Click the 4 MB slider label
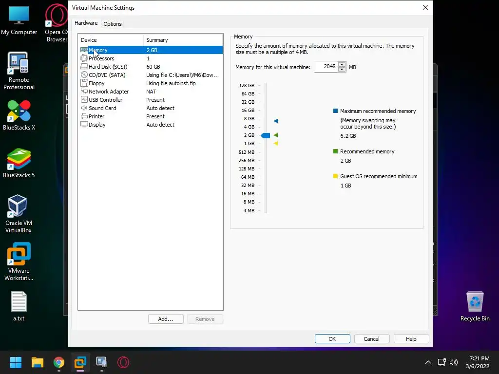Image resolution: width=499 pixels, height=374 pixels. (x=249, y=210)
